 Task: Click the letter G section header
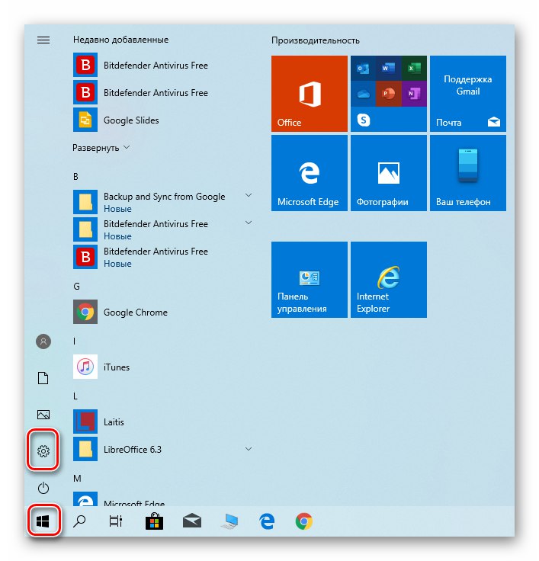pos(76,287)
